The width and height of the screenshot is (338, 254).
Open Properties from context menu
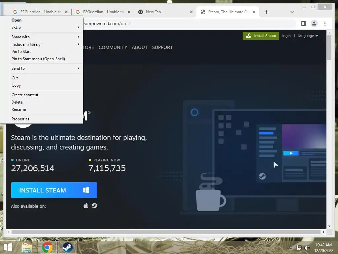[46, 119]
